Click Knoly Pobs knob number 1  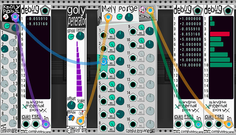5,38
